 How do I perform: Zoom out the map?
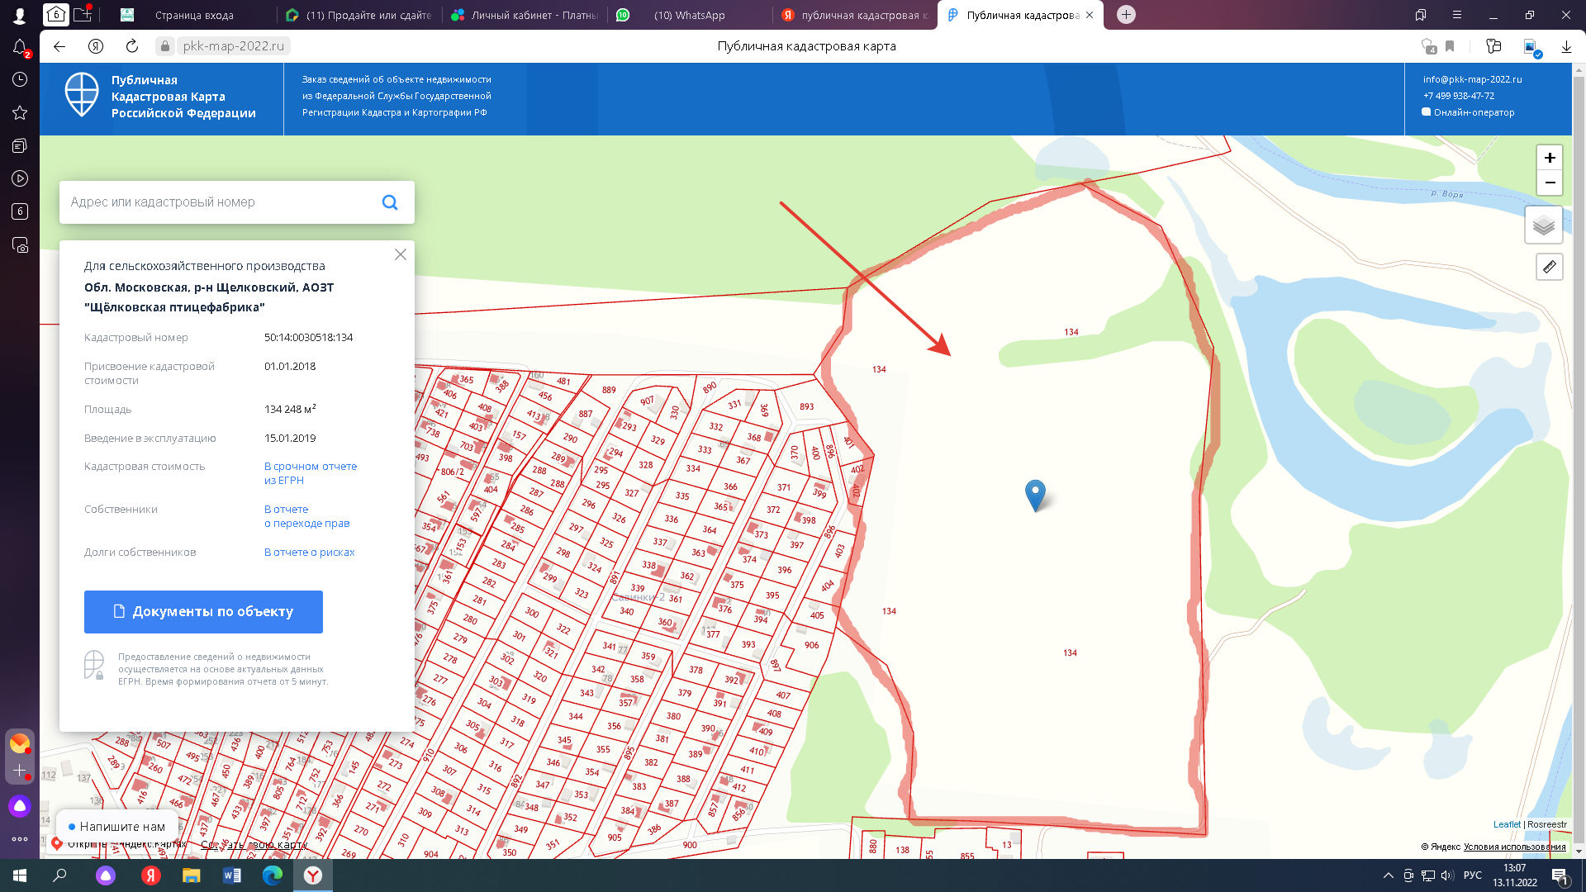coord(1549,183)
